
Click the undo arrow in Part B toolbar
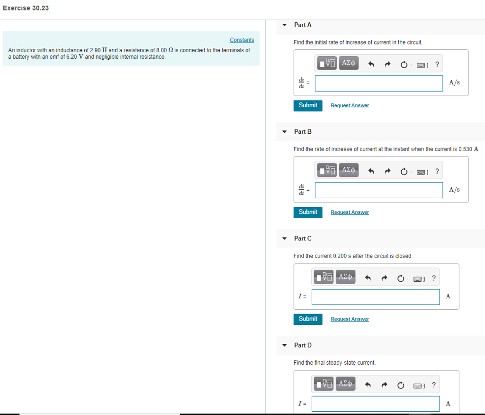point(371,171)
